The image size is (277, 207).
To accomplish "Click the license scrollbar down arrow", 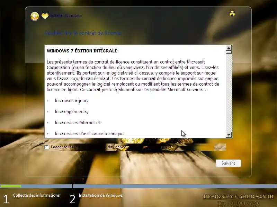I will click(x=229, y=135).
